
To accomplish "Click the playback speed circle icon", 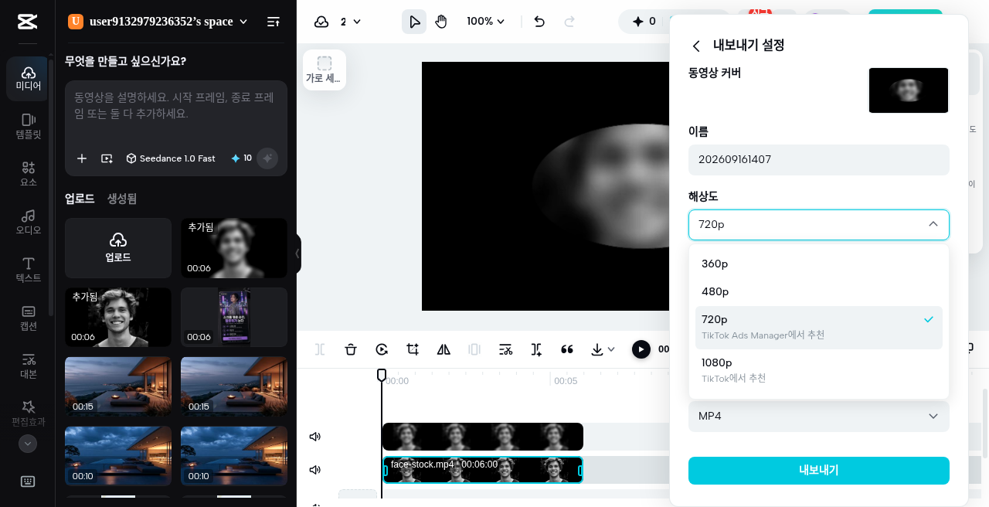I will click(382, 349).
